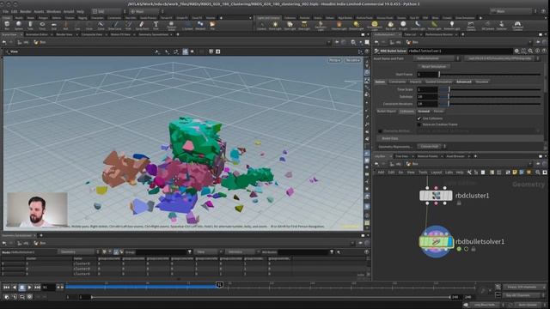Open Windows menu

(53, 11)
